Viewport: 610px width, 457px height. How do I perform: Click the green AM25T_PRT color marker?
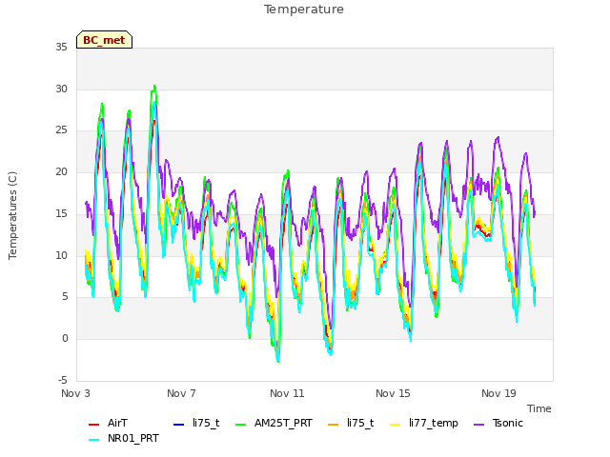pos(241,424)
